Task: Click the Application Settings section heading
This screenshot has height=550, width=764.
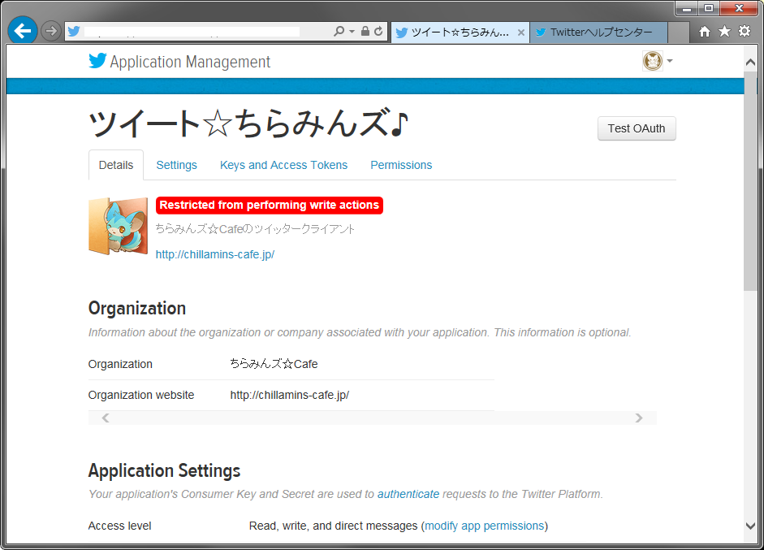Action: click(x=164, y=470)
